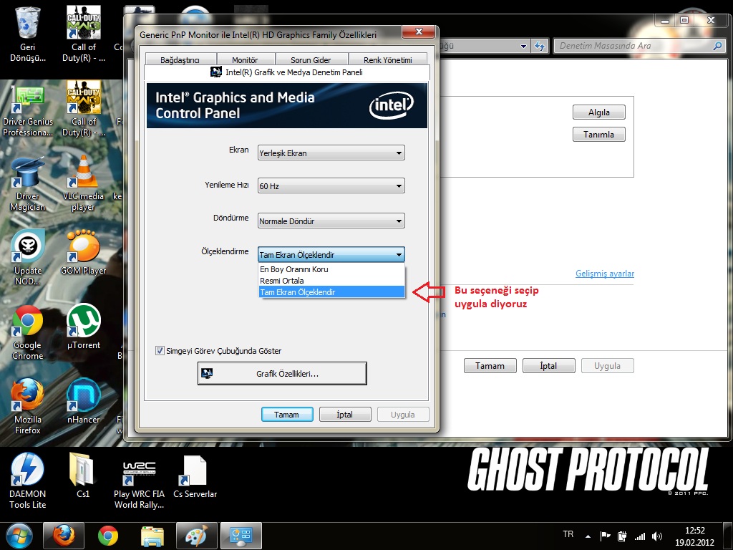Select Intel Grafik ve Medya Denetim Paneli tab

286,72
